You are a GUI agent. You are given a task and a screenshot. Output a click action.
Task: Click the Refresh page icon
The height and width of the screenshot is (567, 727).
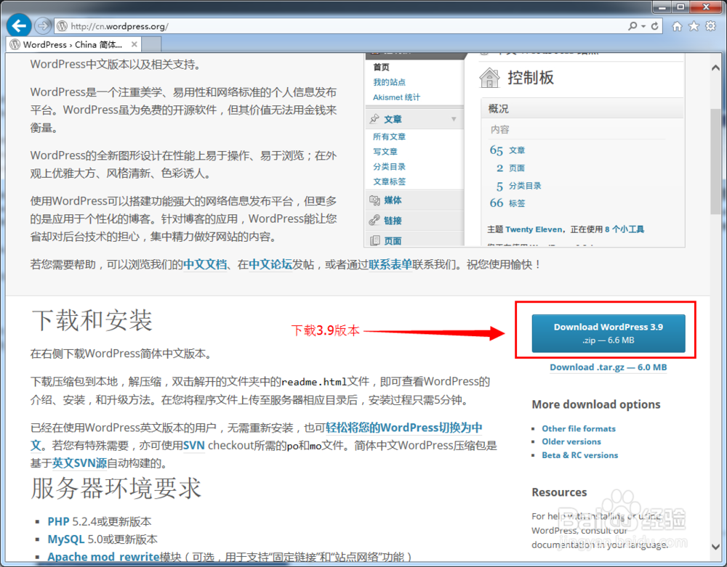[x=655, y=26]
